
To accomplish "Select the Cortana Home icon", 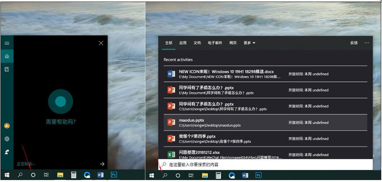I will pos(7,56).
